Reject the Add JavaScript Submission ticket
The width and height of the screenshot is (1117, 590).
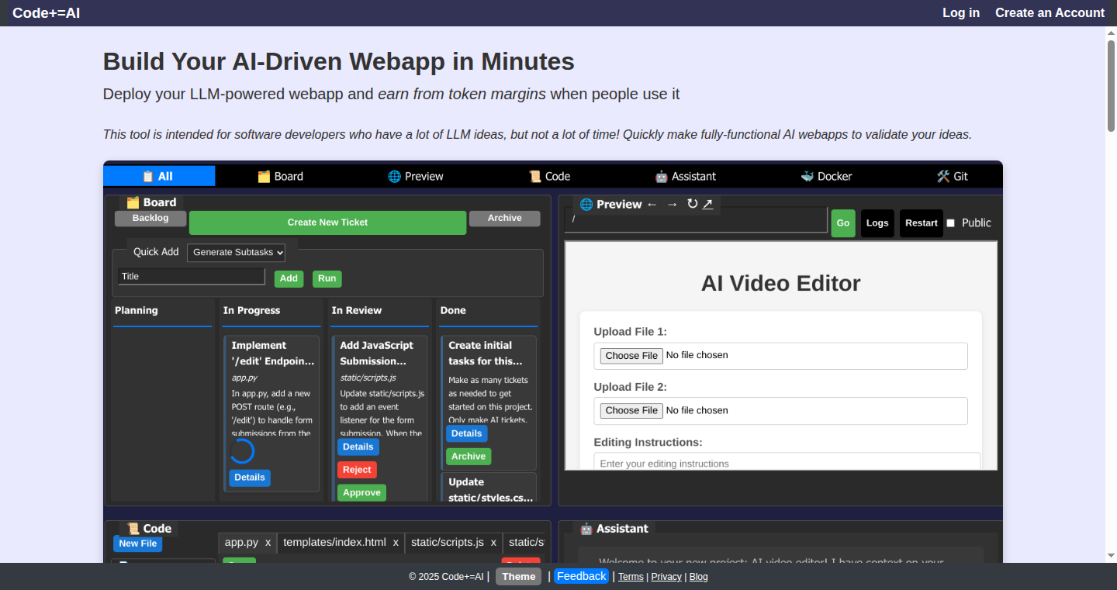357,470
